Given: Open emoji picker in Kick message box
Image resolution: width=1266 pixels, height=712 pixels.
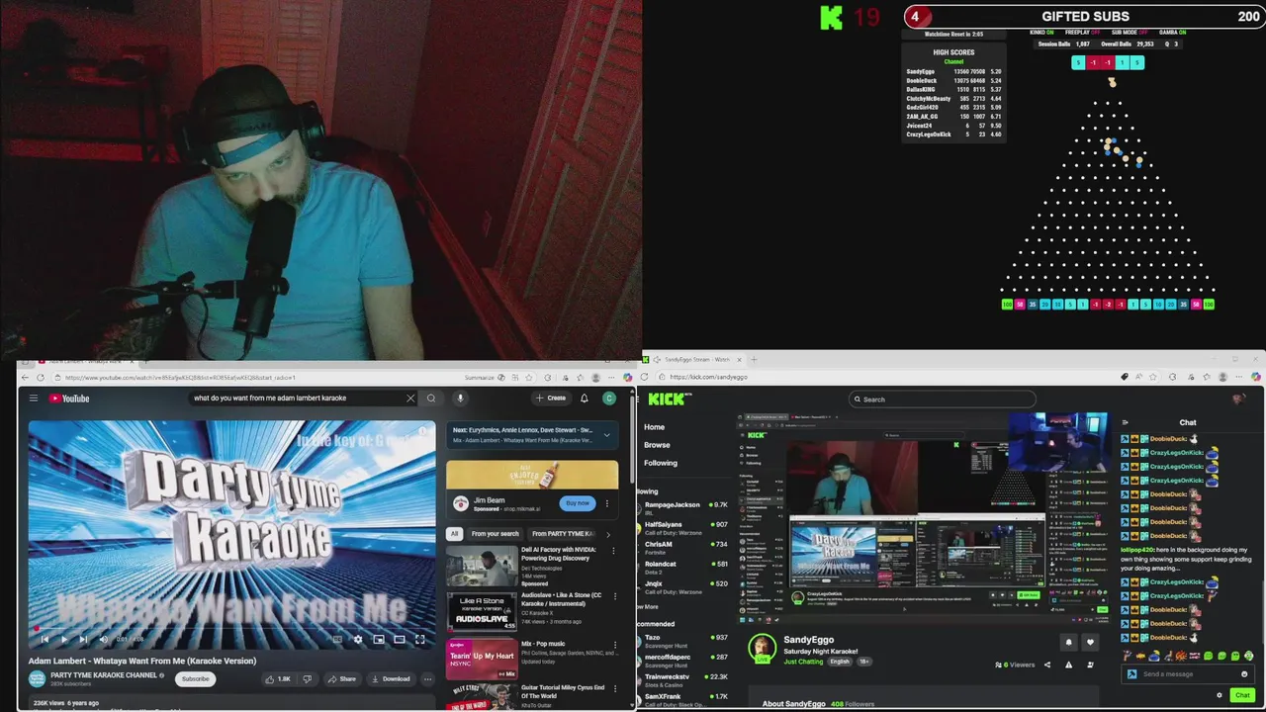Looking at the screenshot, I should pos(1244,674).
